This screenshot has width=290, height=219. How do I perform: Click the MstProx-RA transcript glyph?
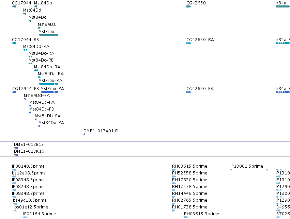click(48, 84)
